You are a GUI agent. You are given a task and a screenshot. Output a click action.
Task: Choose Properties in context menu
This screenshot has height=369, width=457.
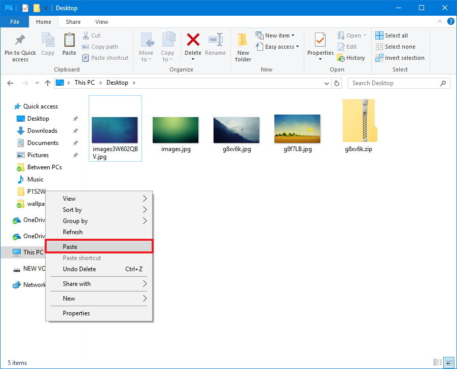[99, 313]
